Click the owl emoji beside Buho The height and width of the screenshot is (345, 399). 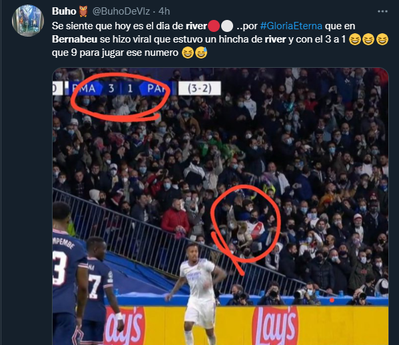83,11
